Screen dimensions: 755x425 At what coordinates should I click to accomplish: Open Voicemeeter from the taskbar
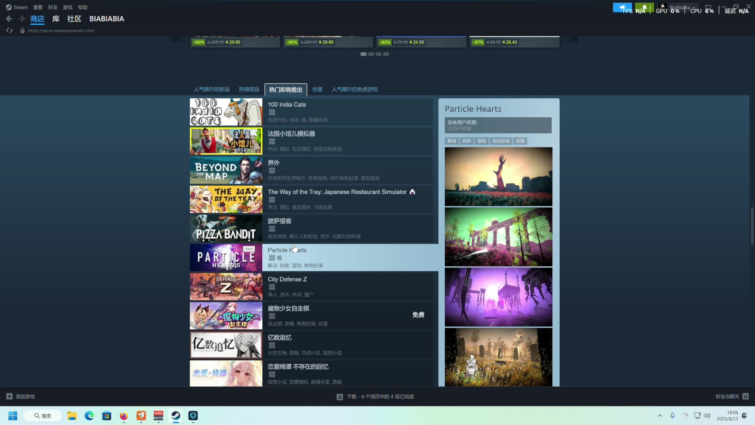tap(158, 416)
